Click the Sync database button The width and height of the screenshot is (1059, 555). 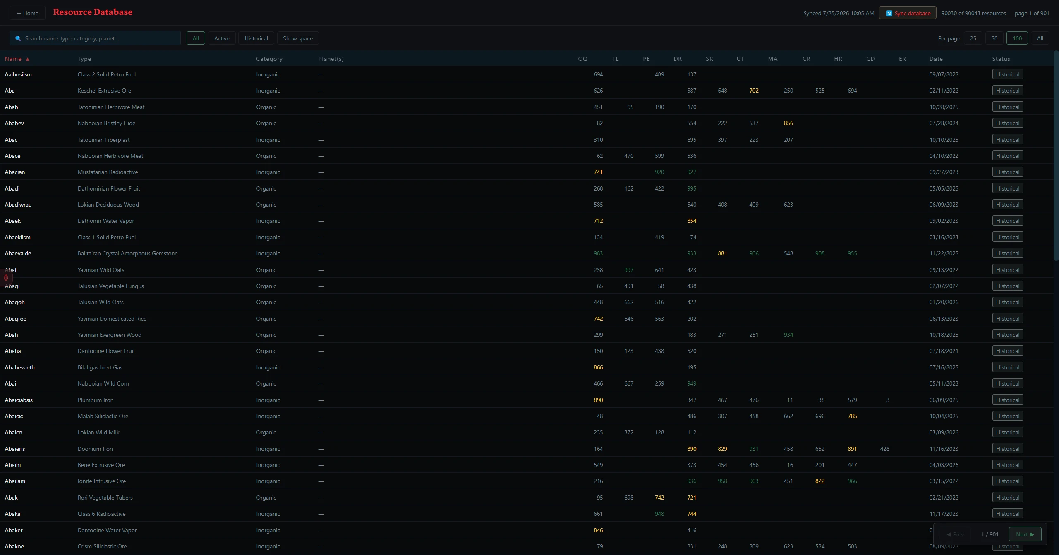908,13
